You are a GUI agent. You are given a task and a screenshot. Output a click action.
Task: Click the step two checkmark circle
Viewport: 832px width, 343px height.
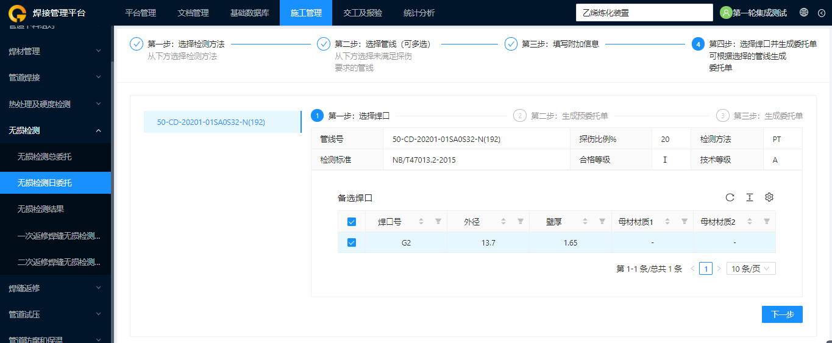[x=324, y=44]
